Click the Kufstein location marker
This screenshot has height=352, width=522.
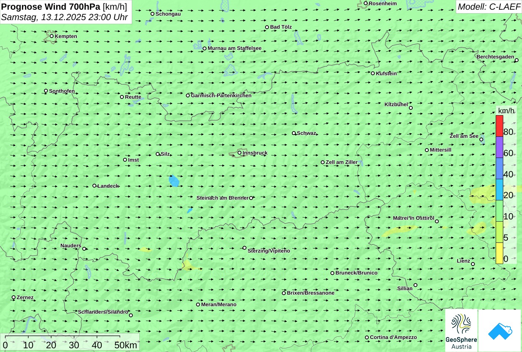click(x=373, y=73)
